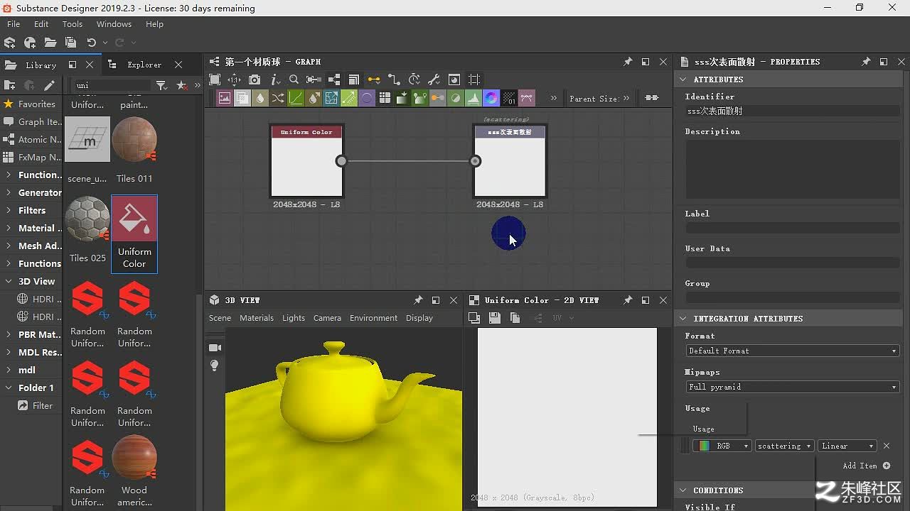
Task: Add a Levels node (histogram icon)
Action: 473,98
